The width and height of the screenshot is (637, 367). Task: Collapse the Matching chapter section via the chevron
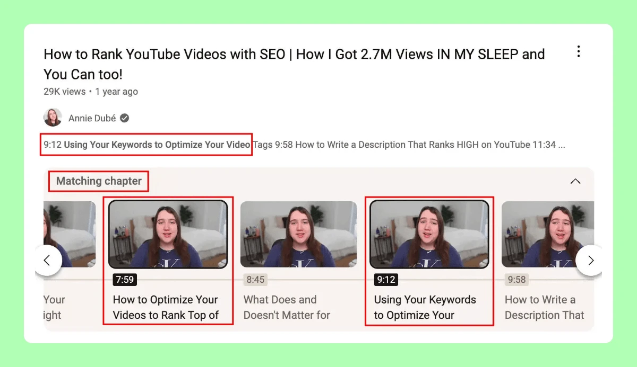click(575, 181)
